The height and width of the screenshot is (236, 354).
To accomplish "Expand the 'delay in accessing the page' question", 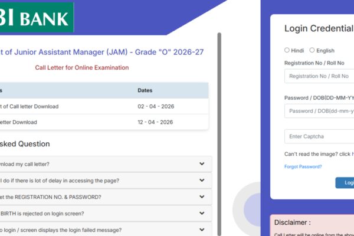I will pyautogui.click(x=106, y=181).
